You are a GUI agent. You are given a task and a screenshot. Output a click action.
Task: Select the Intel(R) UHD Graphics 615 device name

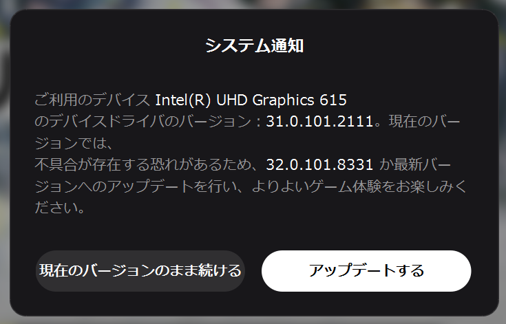251,99
